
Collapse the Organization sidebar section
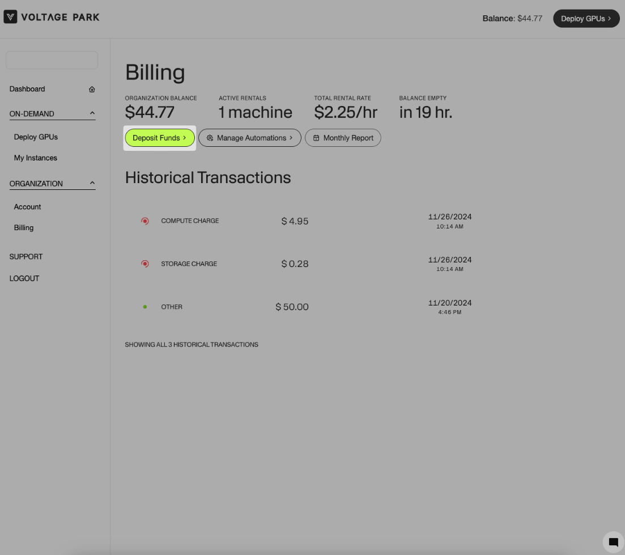92,183
